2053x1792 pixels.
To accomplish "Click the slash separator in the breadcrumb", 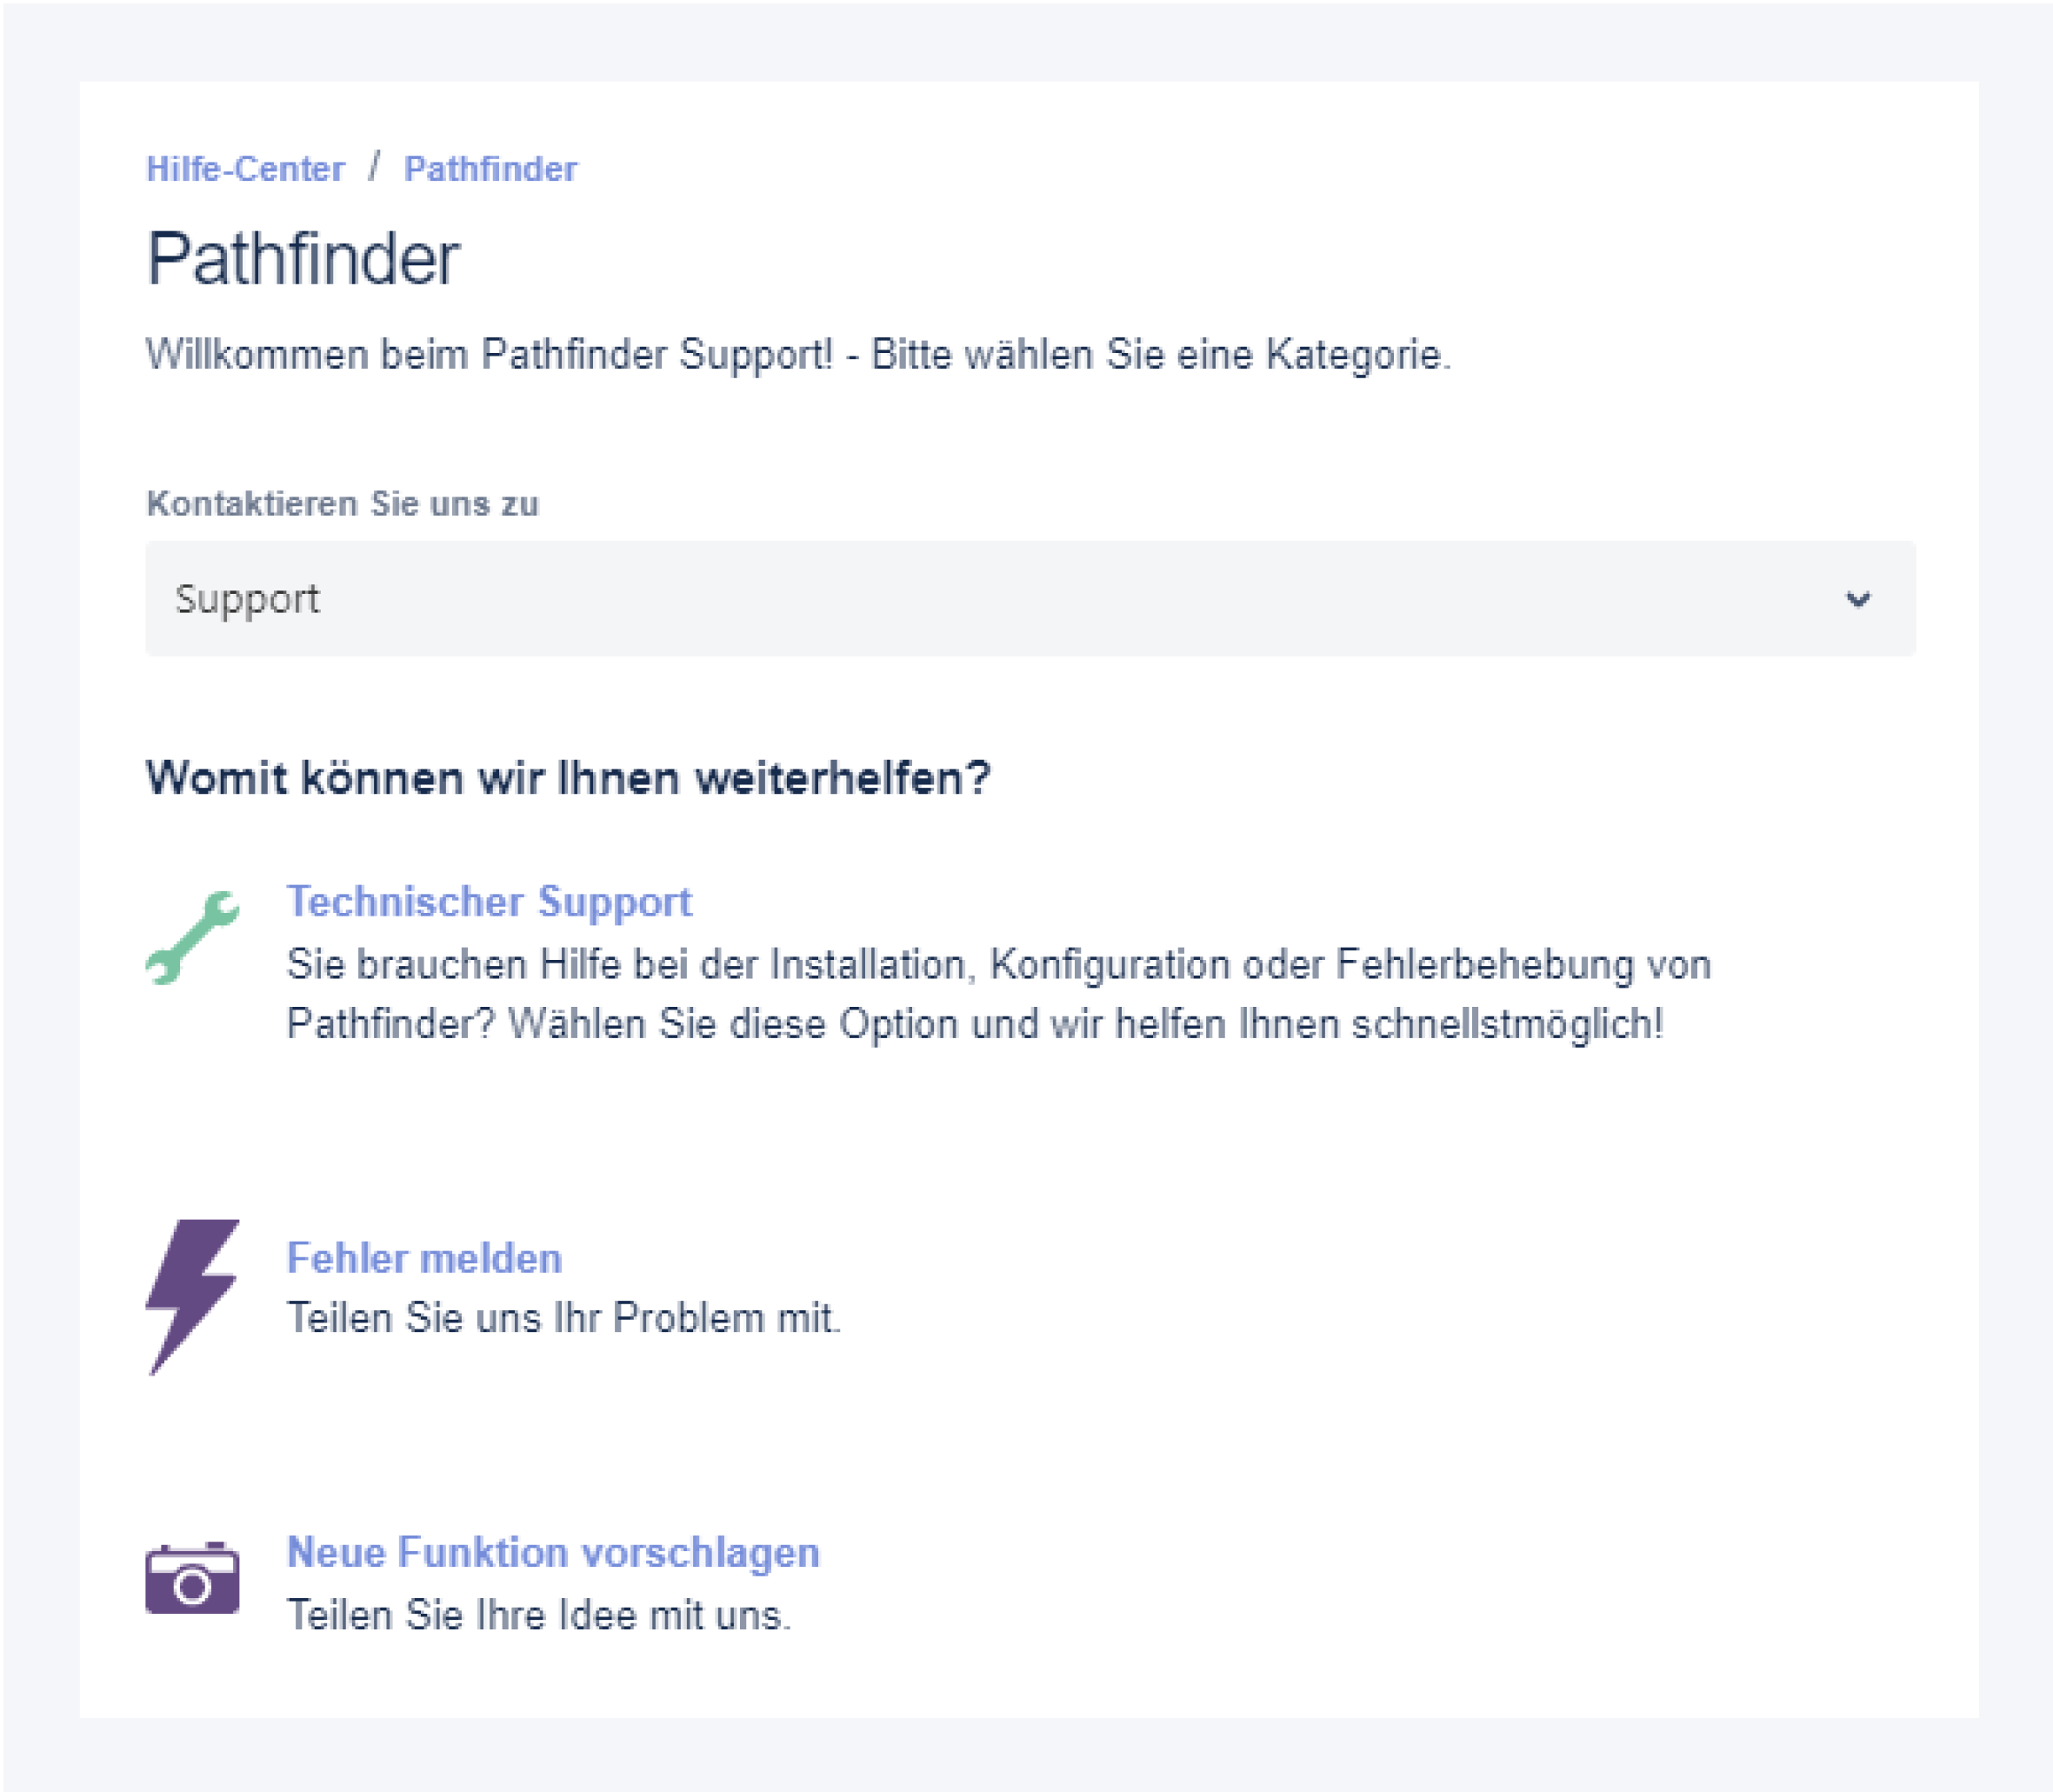I will point(374,167).
